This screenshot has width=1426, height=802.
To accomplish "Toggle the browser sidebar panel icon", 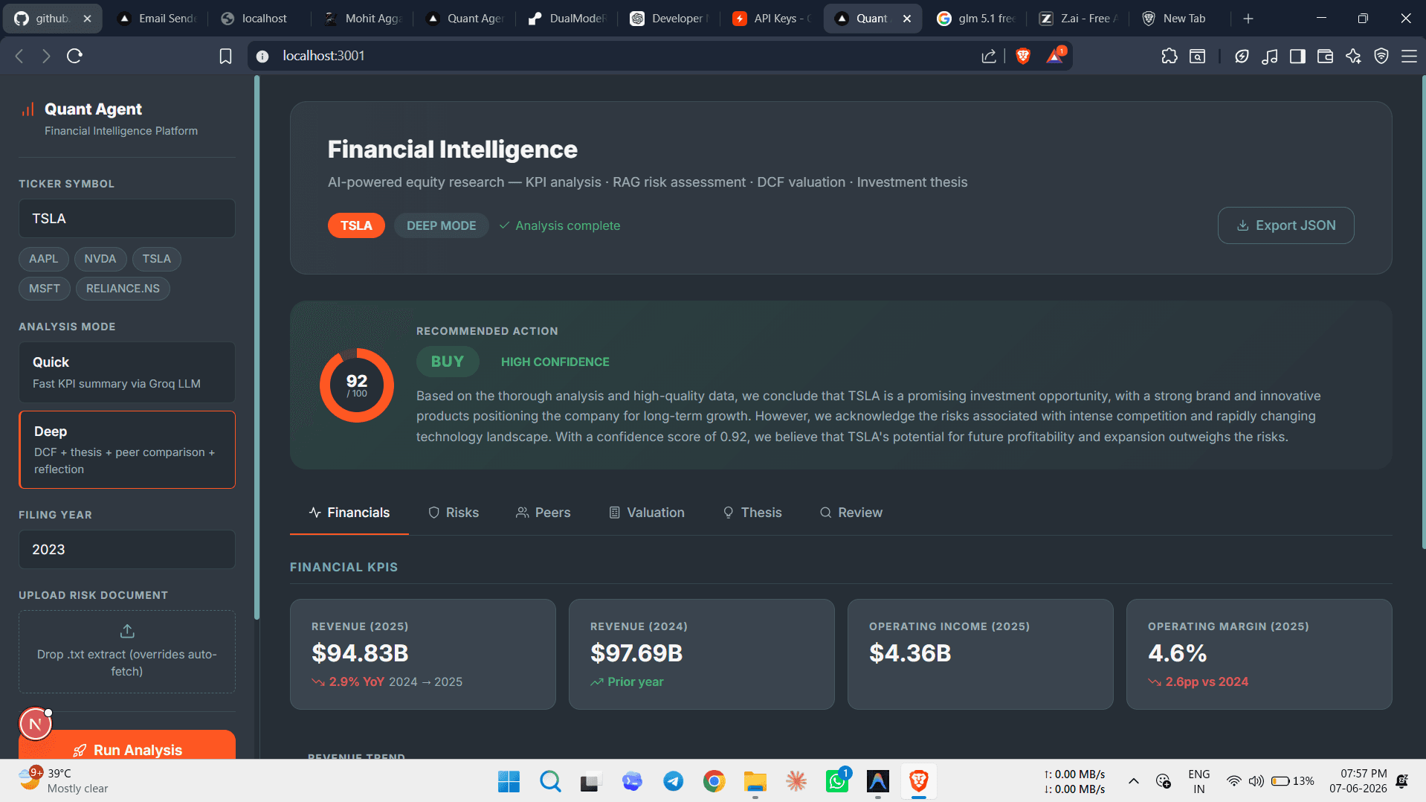I will click(1297, 56).
